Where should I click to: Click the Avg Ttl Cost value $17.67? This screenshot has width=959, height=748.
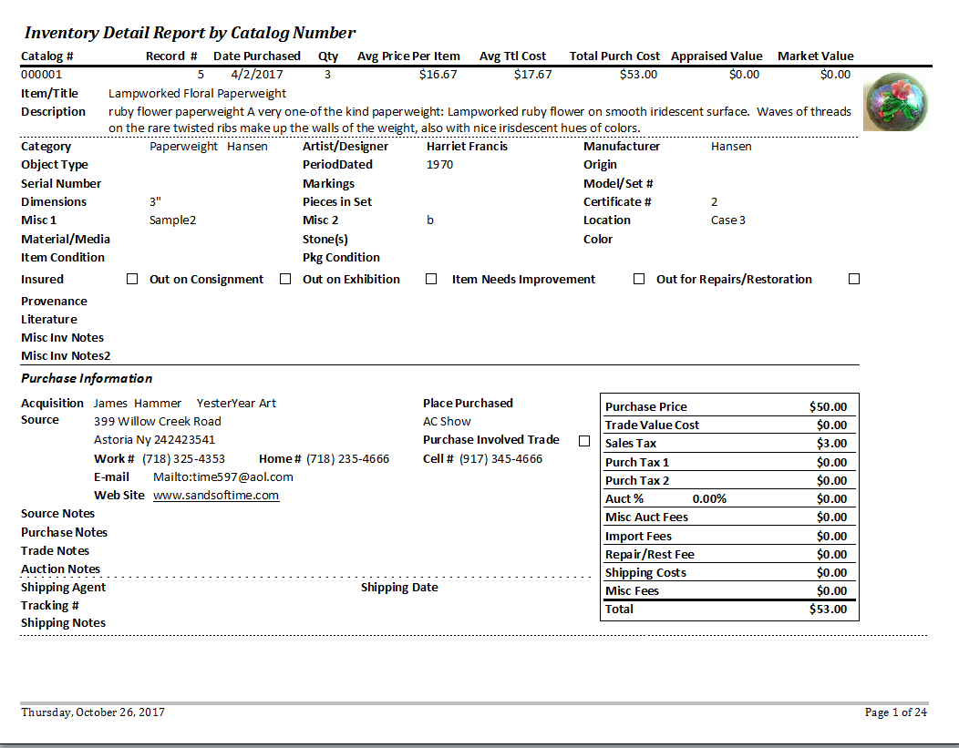(532, 75)
